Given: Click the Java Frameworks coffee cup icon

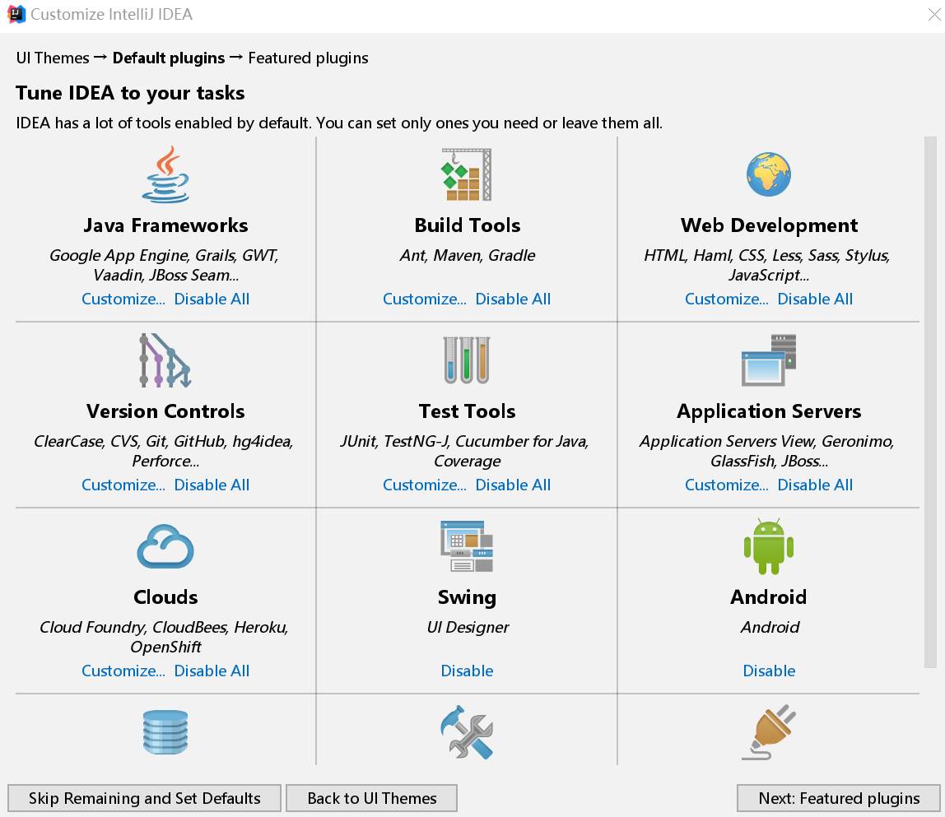Looking at the screenshot, I should (165, 174).
